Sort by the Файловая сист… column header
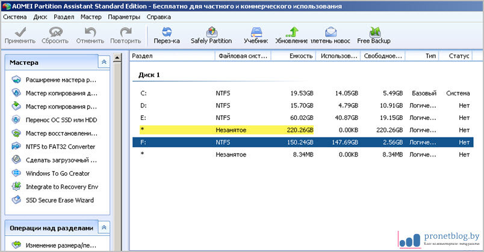 tap(243, 56)
